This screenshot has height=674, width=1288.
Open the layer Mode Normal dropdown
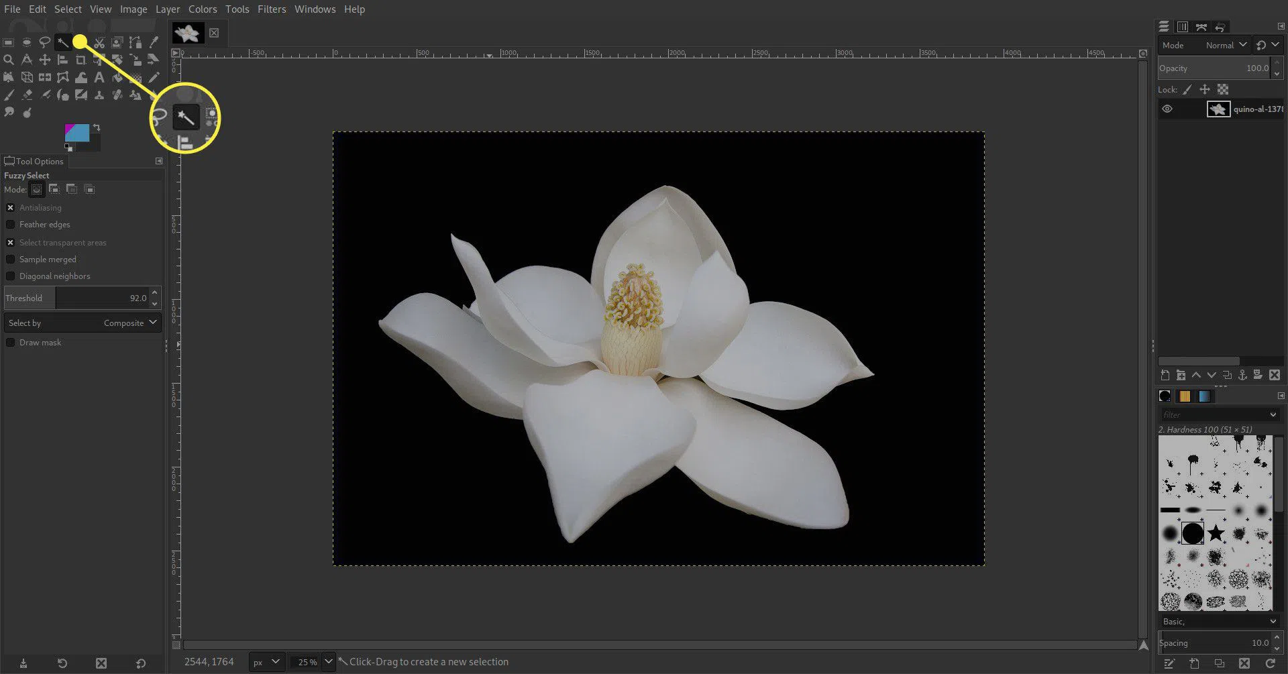[1226, 45]
